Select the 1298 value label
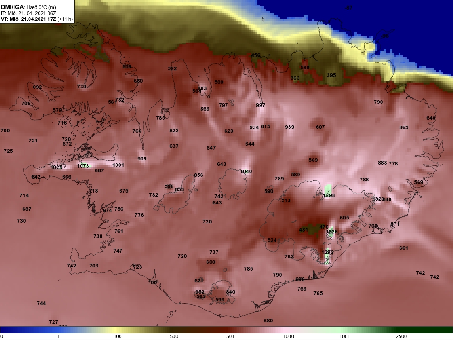The width and height of the screenshot is (453, 340). click(x=329, y=195)
